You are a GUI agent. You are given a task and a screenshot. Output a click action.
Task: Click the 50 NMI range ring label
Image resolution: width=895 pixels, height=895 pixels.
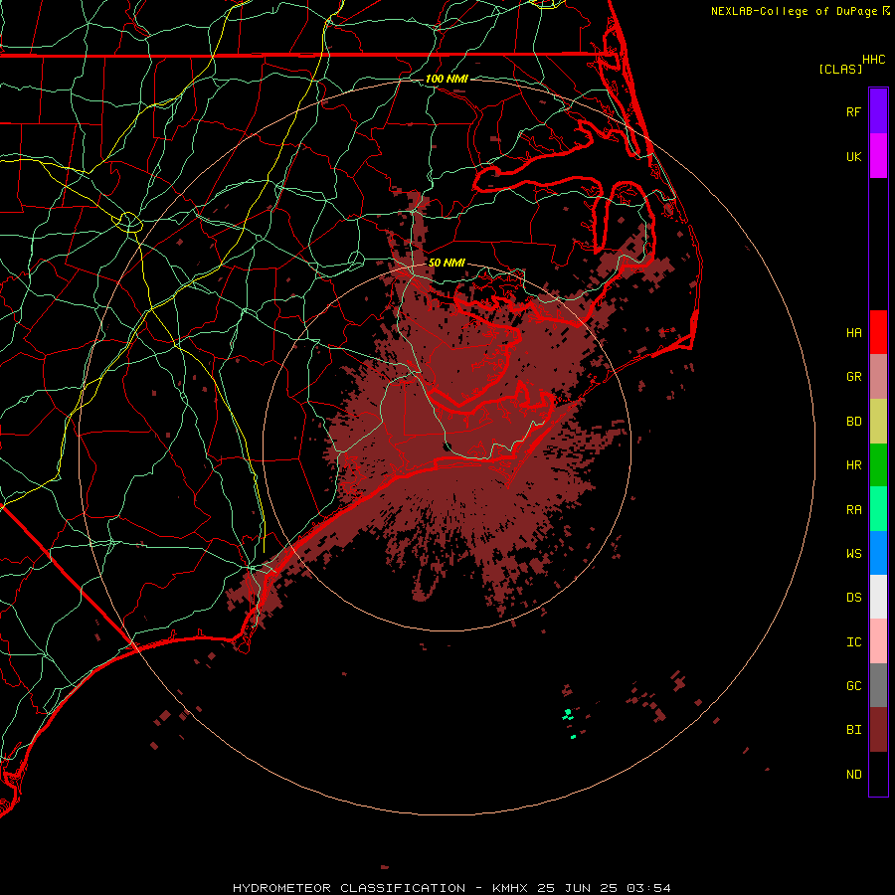click(447, 263)
